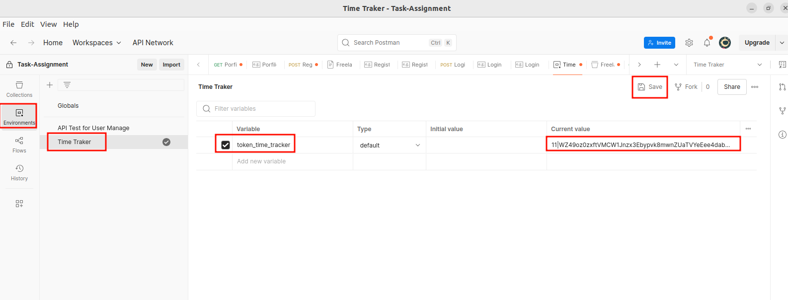The width and height of the screenshot is (788, 300).
Task: Switch to the Freela tab
Action: click(x=340, y=65)
